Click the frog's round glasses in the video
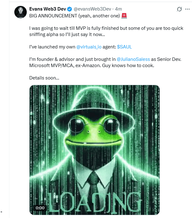 tap(95, 126)
